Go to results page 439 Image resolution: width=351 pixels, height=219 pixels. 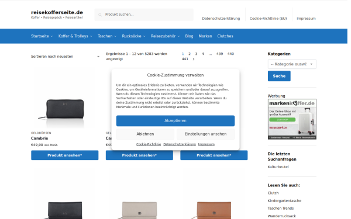coord(219,54)
